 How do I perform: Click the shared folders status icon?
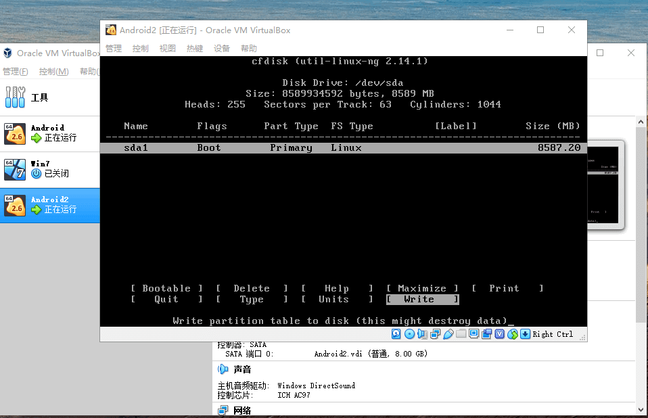click(x=461, y=334)
